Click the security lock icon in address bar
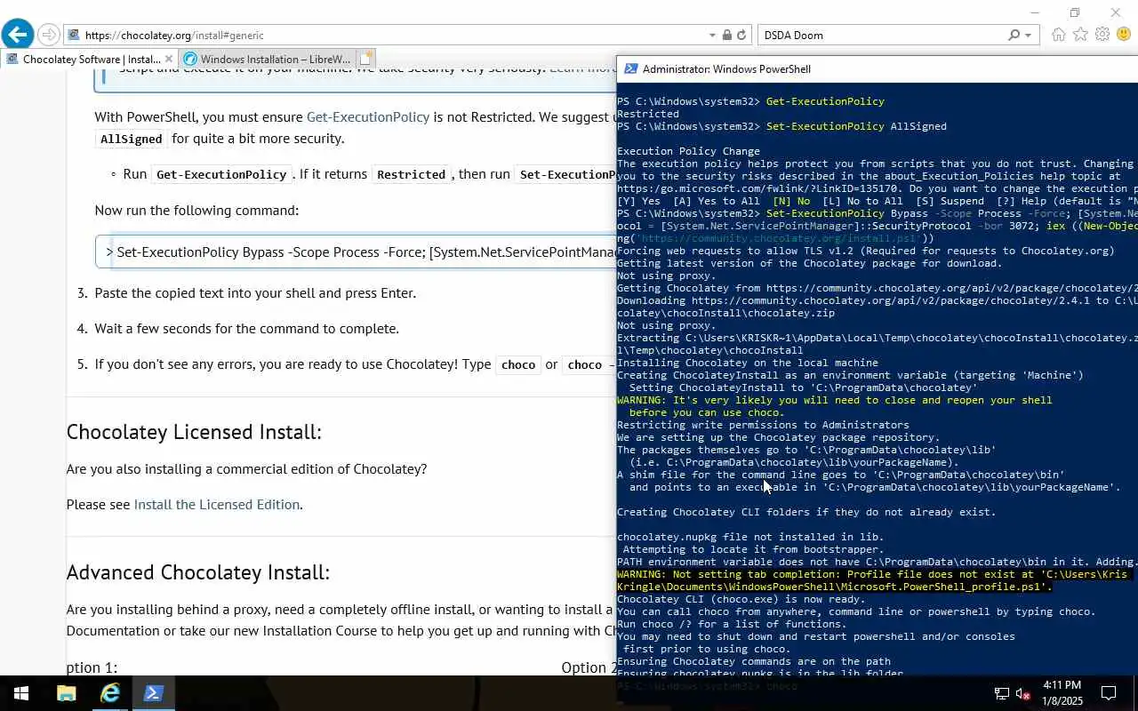 [727, 36]
